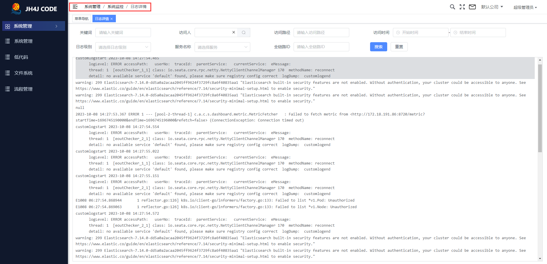The height and width of the screenshot is (264, 547).
Task: Close the 日志详情 tab with its X
Action: [x=112, y=19]
